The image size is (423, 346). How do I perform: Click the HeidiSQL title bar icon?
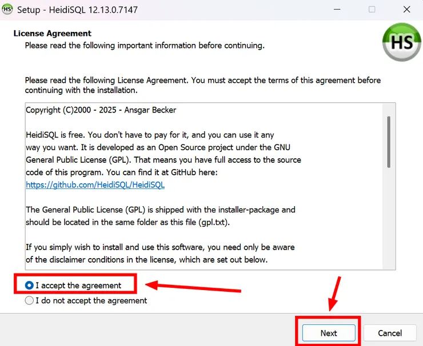[7, 10]
